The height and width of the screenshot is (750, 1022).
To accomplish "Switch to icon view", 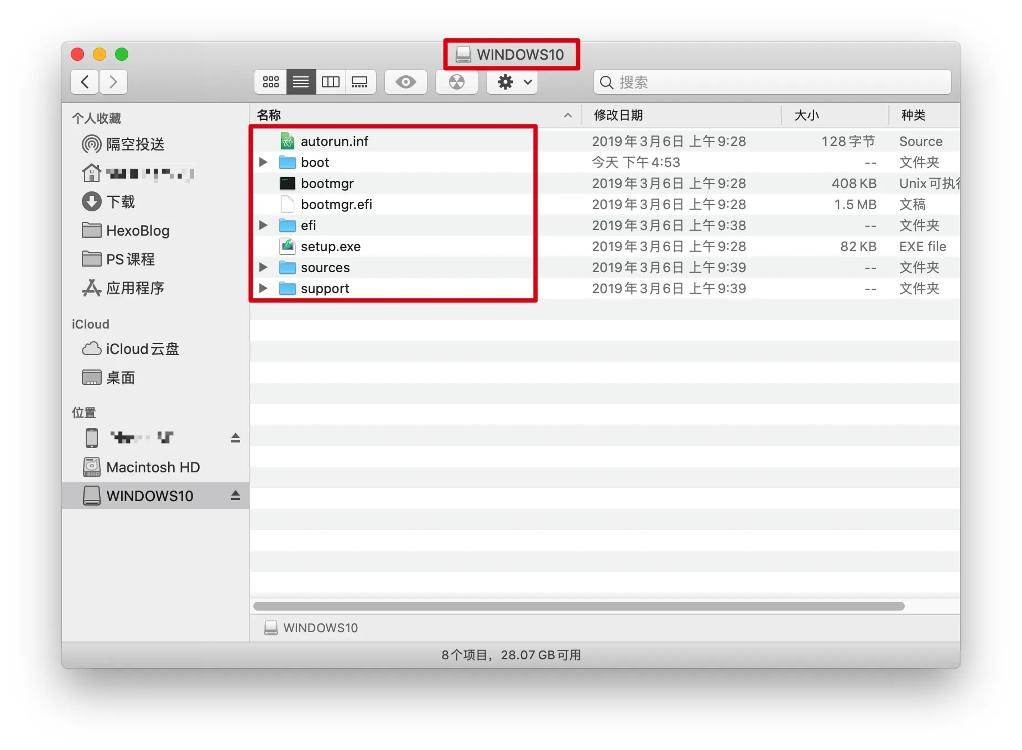I will point(270,82).
